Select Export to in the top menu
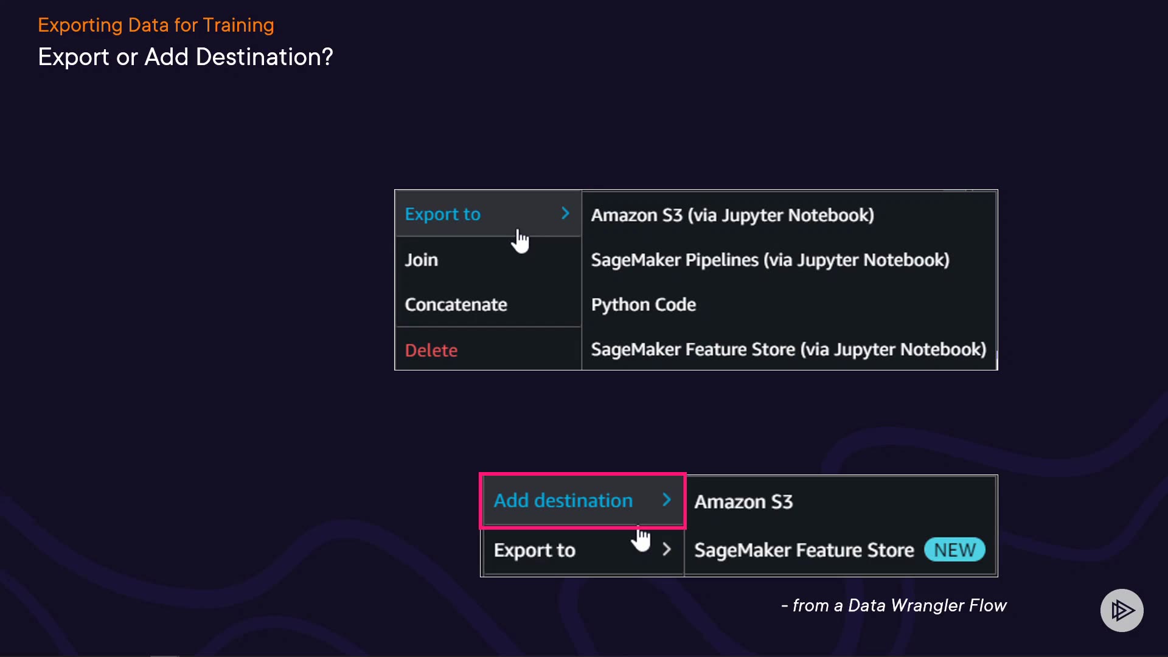This screenshot has width=1168, height=657. (x=443, y=214)
